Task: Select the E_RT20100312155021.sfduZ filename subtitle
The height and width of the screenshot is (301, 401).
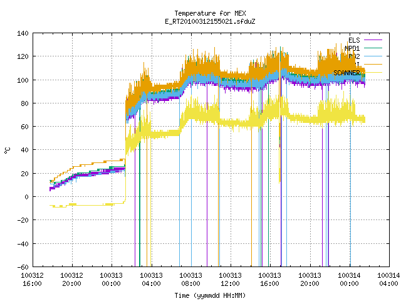Action: tap(210, 21)
